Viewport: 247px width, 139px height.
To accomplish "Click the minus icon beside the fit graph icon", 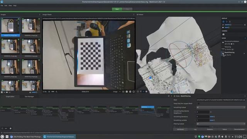I will (6, 129).
